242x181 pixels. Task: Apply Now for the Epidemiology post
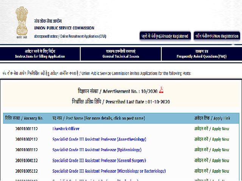(x=212, y=150)
